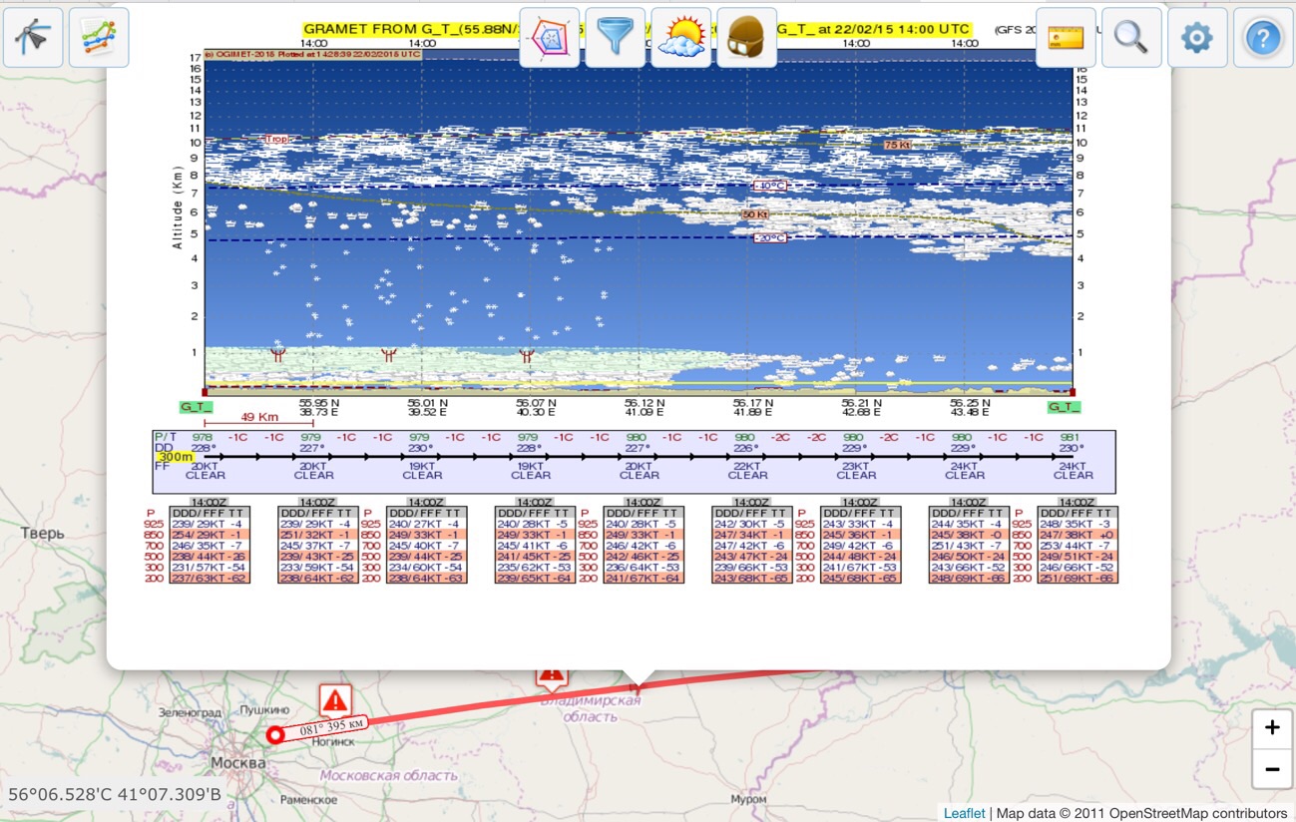
Task: Open the yellow card icon
Action: click(1066, 38)
